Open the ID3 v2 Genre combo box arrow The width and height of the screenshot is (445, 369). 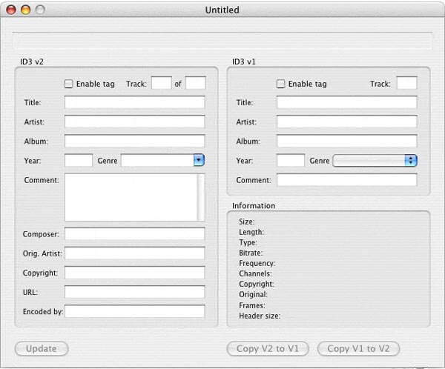click(199, 160)
